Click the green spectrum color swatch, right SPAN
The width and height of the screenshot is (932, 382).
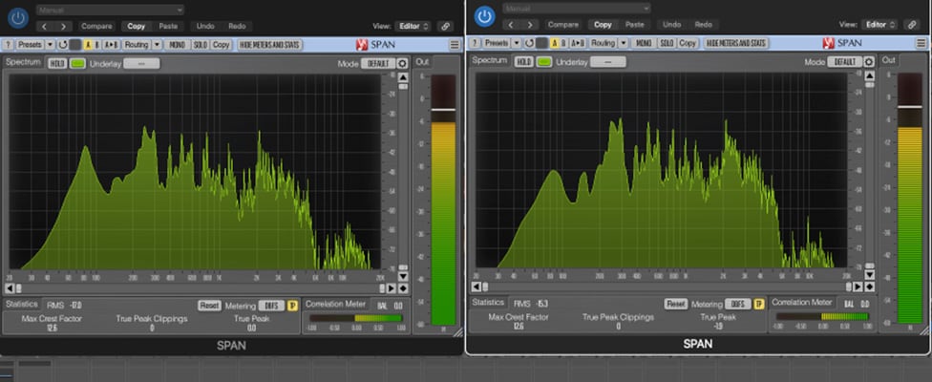pos(544,62)
